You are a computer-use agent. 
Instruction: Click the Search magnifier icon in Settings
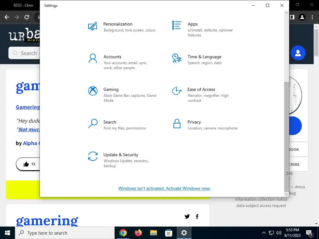pyautogui.click(x=93, y=124)
